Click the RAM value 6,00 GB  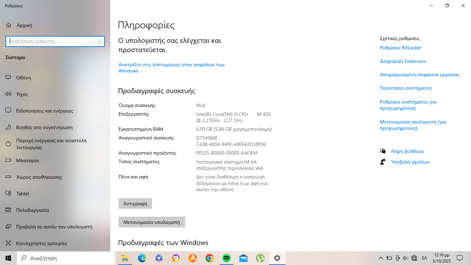tap(234, 129)
